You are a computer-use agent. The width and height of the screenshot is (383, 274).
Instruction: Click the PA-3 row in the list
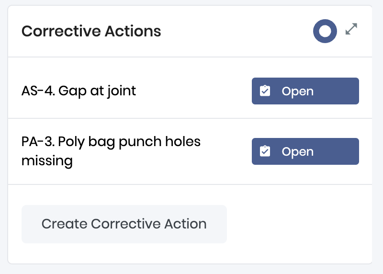tap(190, 151)
